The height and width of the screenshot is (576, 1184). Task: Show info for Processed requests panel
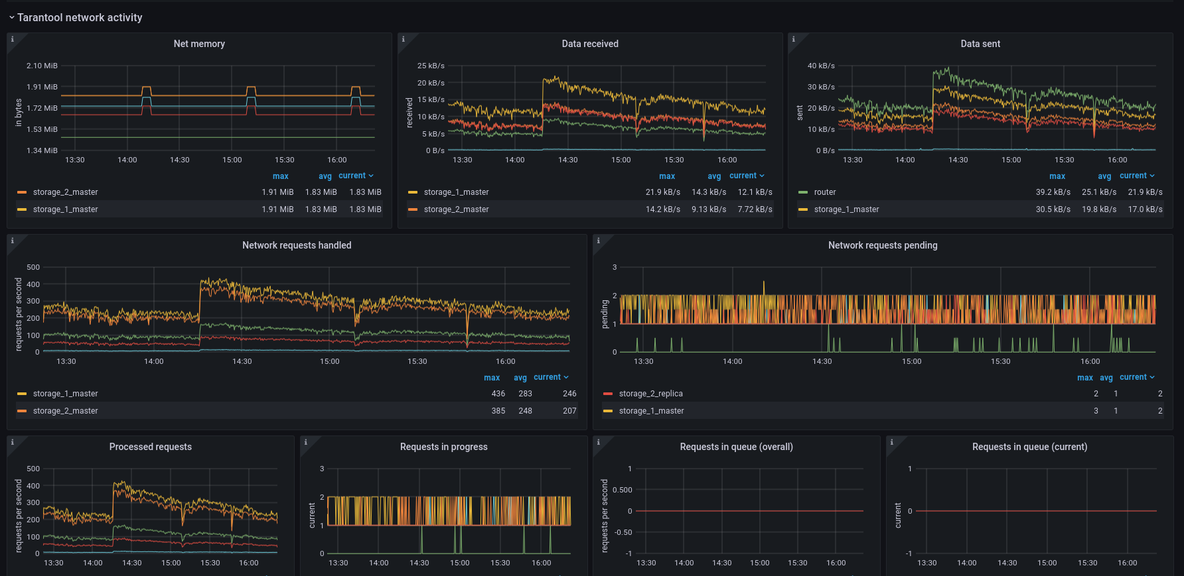click(x=13, y=442)
